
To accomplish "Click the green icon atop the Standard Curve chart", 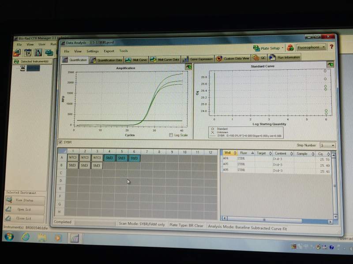I will 330,64.
